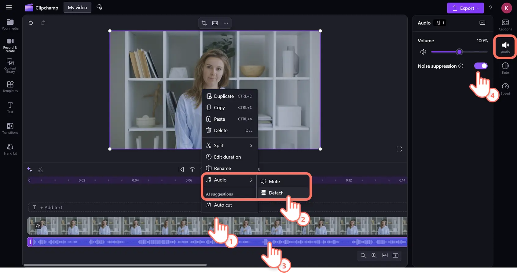Screen dimensions: 517x273
Task: Open Speed tab in right sidebar
Action: [505, 89]
